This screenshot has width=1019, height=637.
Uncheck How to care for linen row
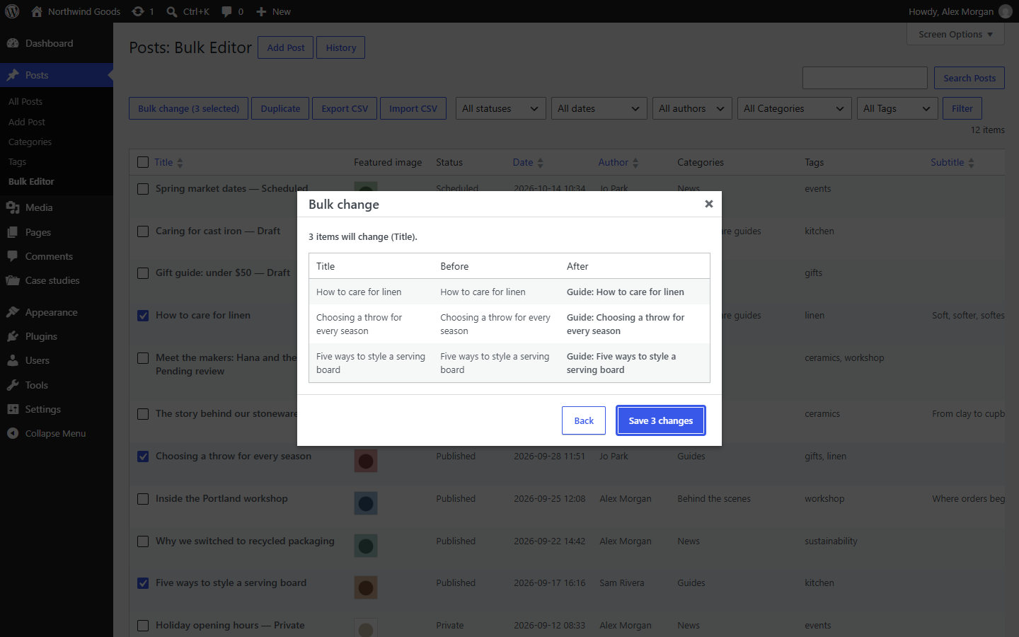(x=143, y=316)
